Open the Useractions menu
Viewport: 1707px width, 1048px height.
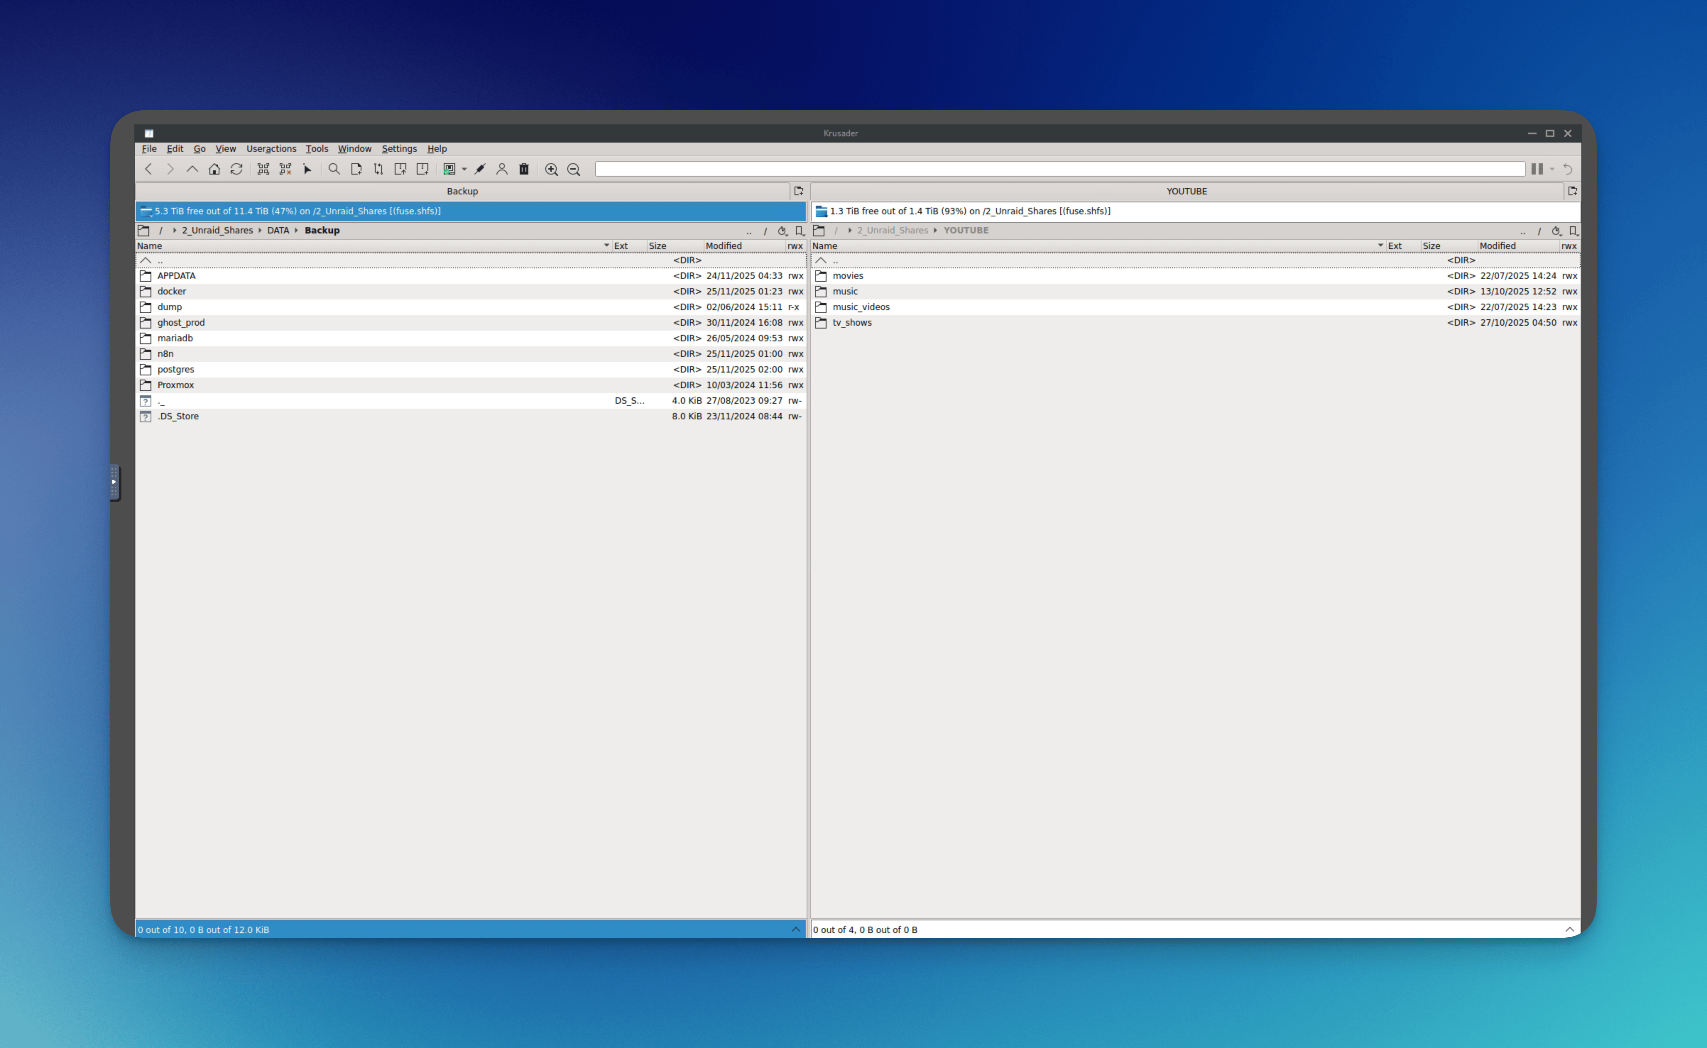tap(271, 149)
